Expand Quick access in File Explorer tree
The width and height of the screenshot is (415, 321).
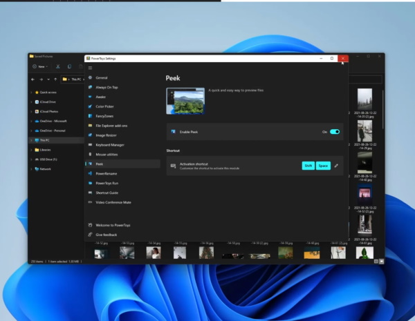[x=32, y=92]
